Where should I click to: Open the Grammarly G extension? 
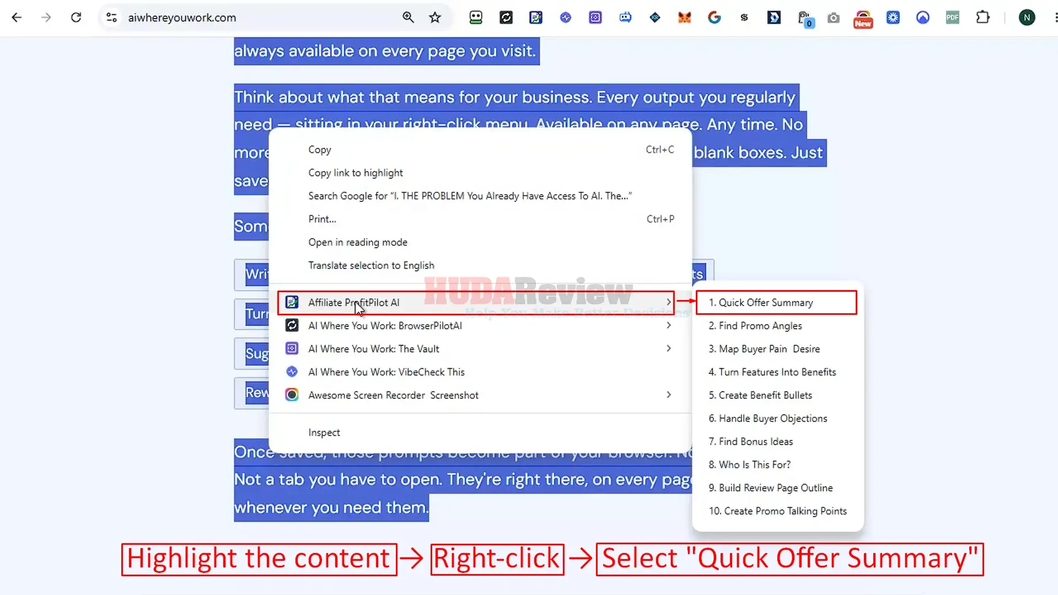point(715,18)
